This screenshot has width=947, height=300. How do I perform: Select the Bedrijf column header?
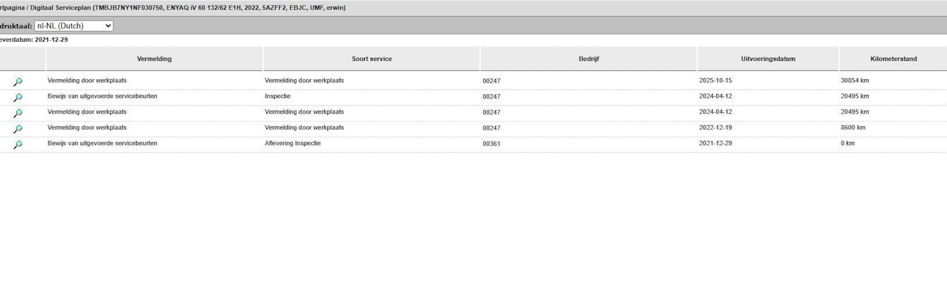(588, 59)
